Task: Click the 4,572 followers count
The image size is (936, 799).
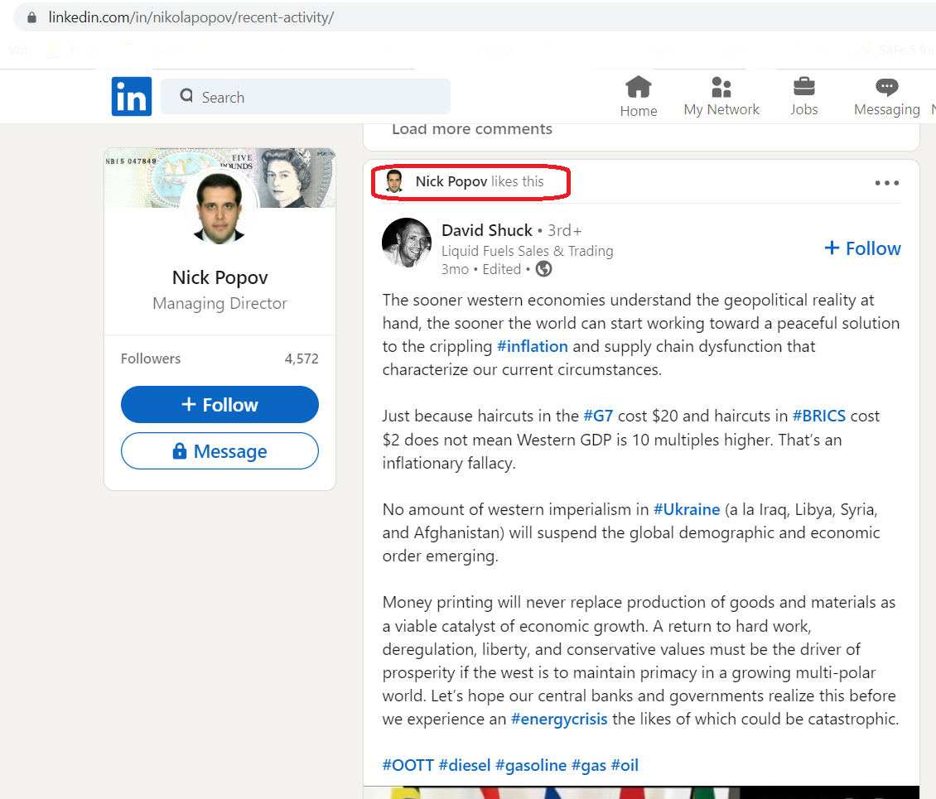Action: click(302, 359)
